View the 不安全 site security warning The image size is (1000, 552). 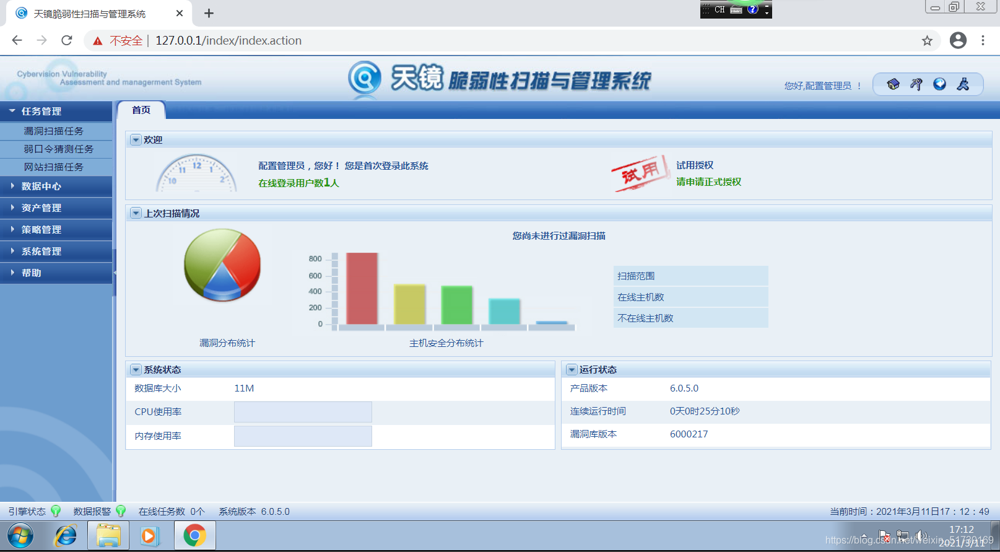coord(118,41)
